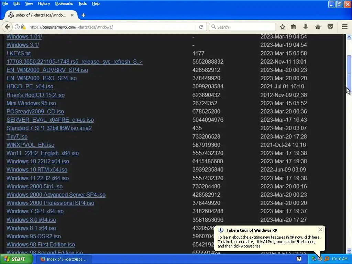Open the Bookmarks menu

click(x=64, y=3)
